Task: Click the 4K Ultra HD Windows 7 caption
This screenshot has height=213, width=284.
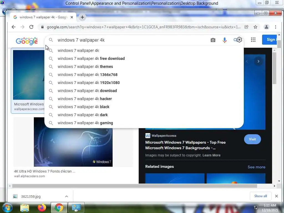Action: click(45, 171)
